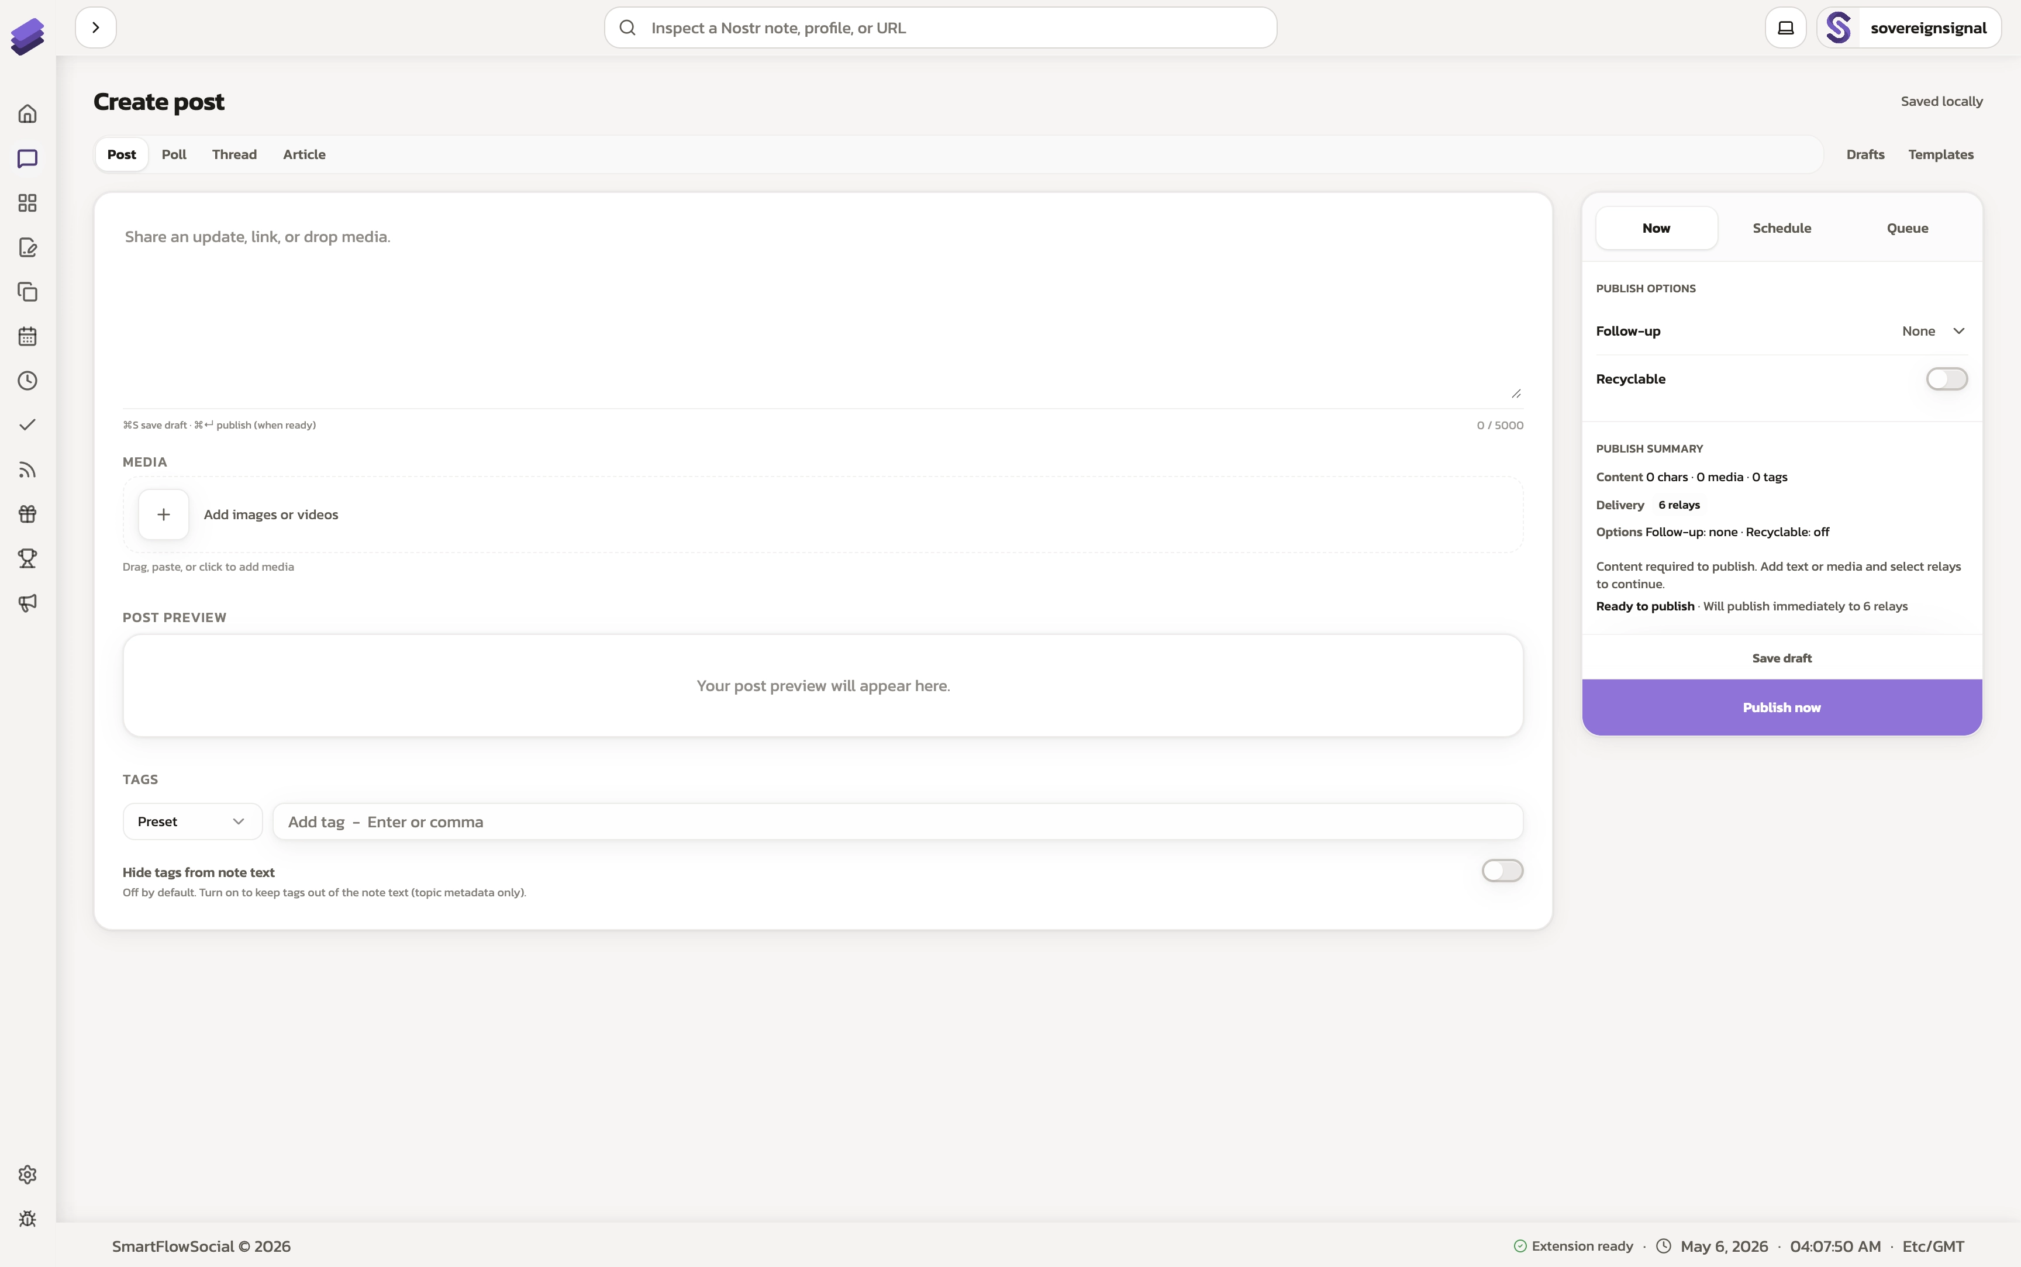This screenshot has width=2021, height=1267.
Task: Click the 6 relays delivery badge
Action: coord(1679,505)
